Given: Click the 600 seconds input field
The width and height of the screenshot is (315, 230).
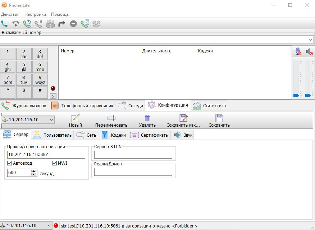Looking at the screenshot, I should (x=19, y=173).
